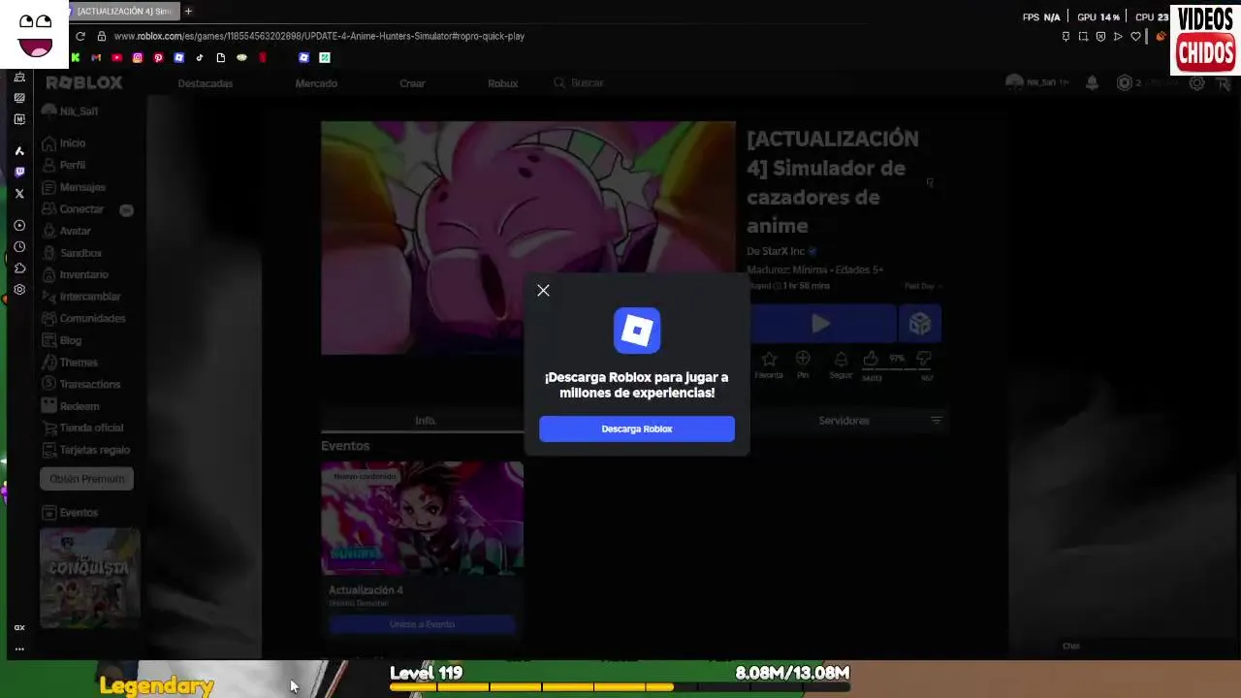The image size is (1241, 698).
Task: Click the cube button beside play
Action: point(920,324)
